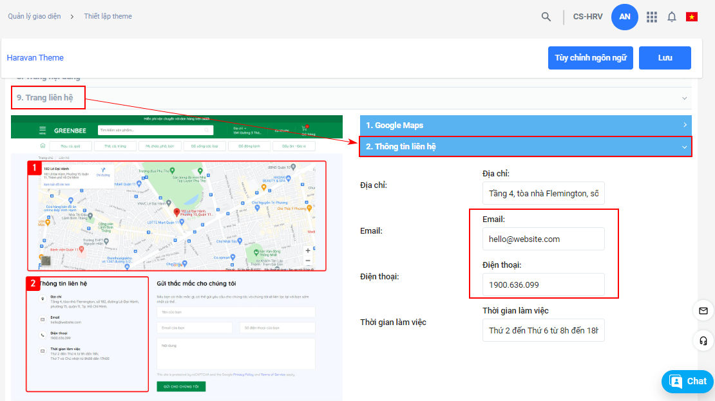Open the notifications bell
This screenshot has width=715, height=401.
pyautogui.click(x=671, y=17)
